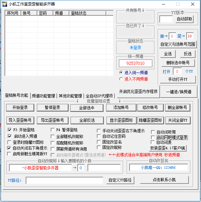Switch to 登陆帐号功能 tab
This screenshot has width=201, height=202.
(17, 96)
